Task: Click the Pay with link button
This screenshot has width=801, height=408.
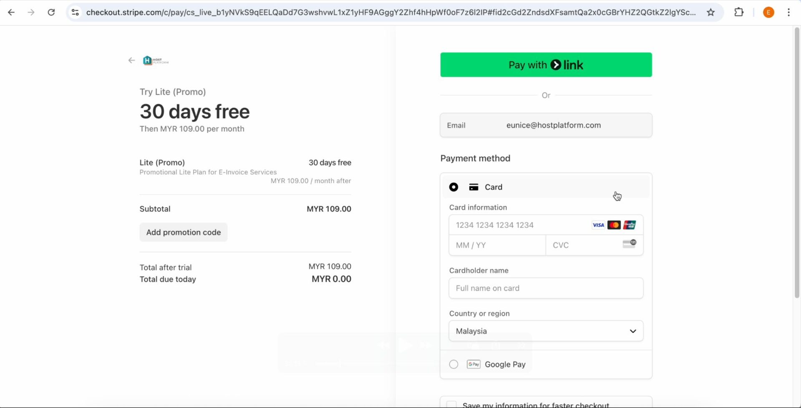Action: pos(546,65)
